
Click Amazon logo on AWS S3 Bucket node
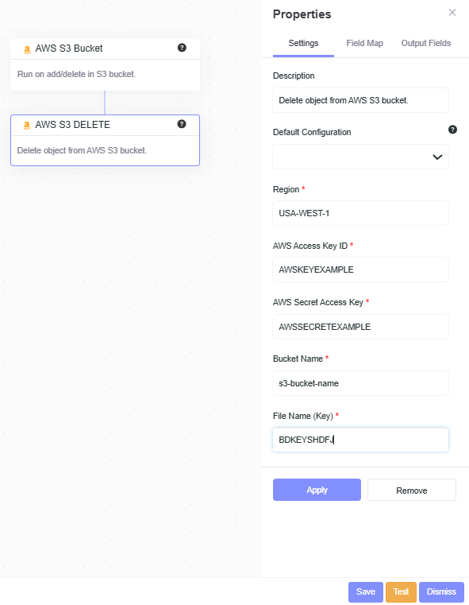coord(26,49)
